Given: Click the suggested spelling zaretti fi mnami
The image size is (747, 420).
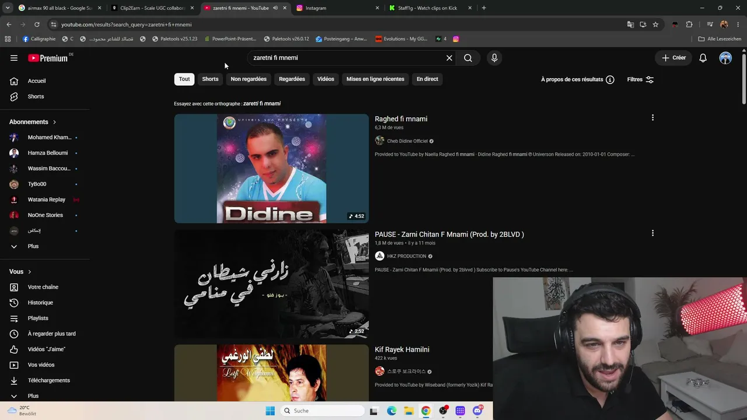Looking at the screenshot, I should [x=262, y=104].
